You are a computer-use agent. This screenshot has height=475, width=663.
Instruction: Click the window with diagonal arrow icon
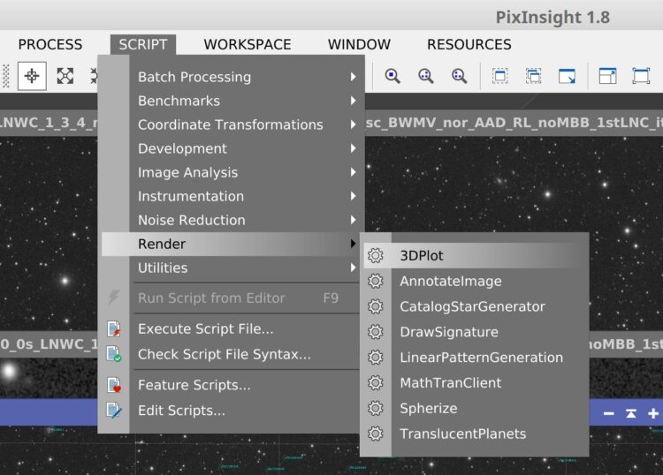click(x=567, y=77)
